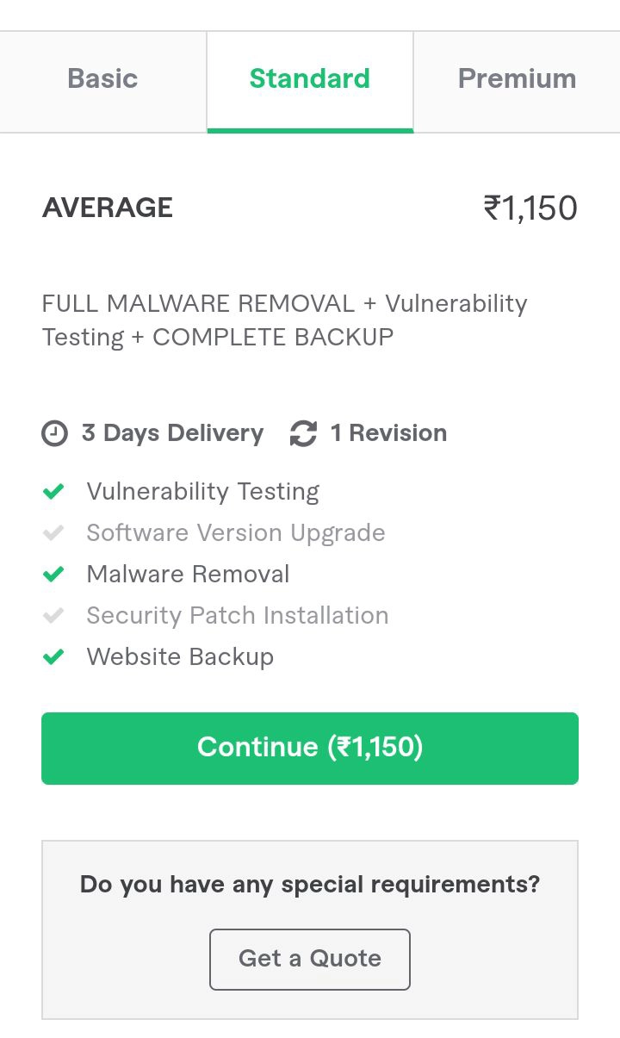Click grey checkmark next to Software Version Upgrade
The image size is (620, 1038).
click(x=53, y=533)
